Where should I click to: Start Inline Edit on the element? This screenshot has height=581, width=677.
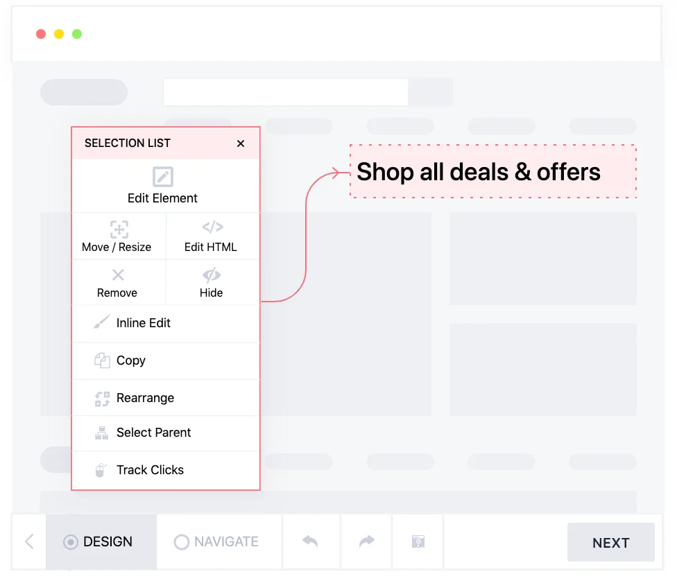coord(166,323)
